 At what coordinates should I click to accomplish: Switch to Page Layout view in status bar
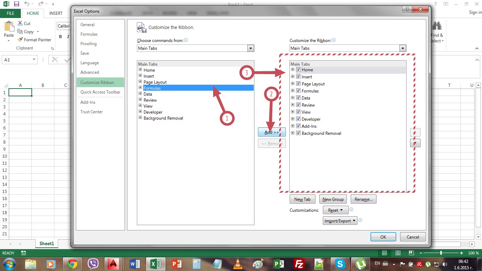point(398,253)
